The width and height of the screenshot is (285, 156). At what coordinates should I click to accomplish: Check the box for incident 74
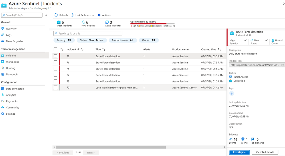click(55, 75)
